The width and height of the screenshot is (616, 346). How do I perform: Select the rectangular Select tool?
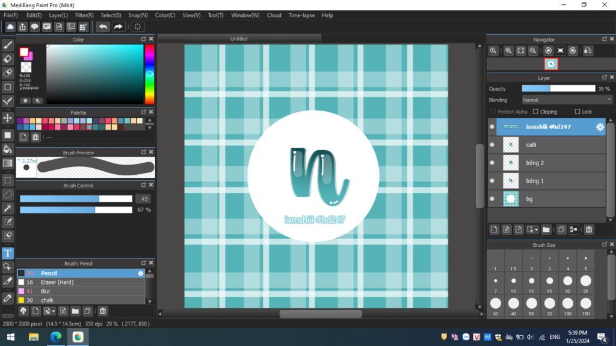7,180
